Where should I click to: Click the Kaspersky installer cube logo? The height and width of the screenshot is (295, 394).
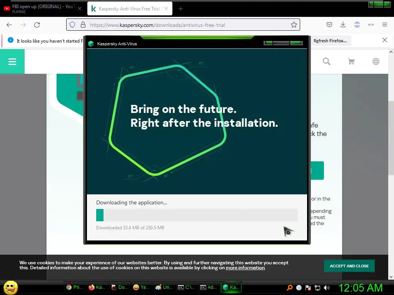[91, 44]
